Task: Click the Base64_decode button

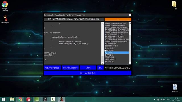Action: (x=70, y=68)
